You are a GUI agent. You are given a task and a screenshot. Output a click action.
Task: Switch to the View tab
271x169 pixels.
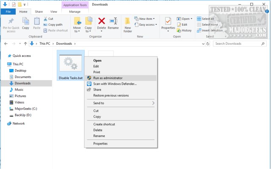click(x=54, y=11)
